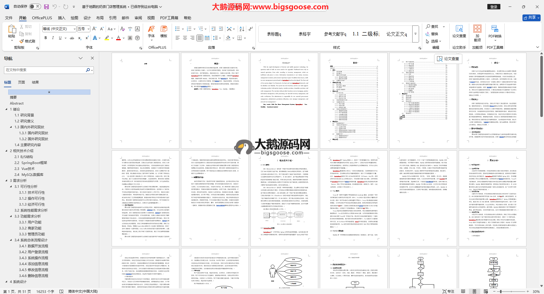544x294 pixels.
Task: Click the center align paragraph icon
Action: (x=185, y=38)
